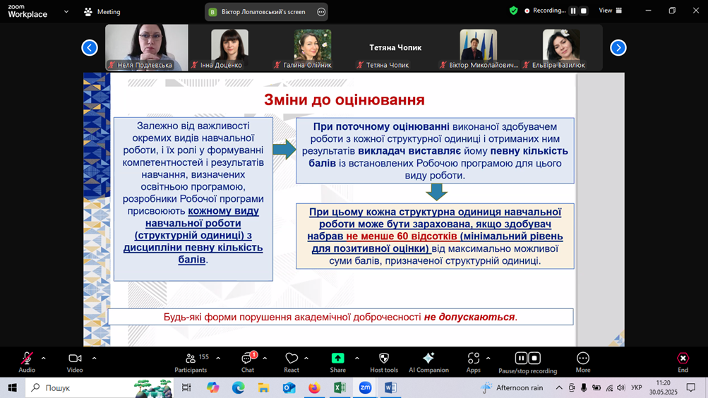Open screen-share options ellipsis in top bar
The width and height of the screenshot is (708, 398).
321,12
